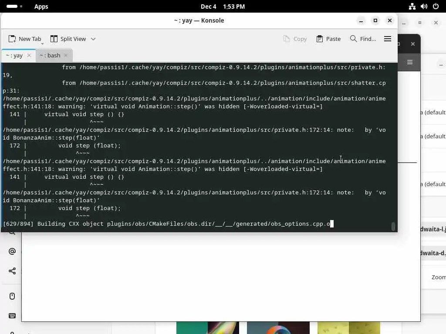Maximize the Konsole window
This screenshot has width=446, height=334.
(x=375, y=21)
